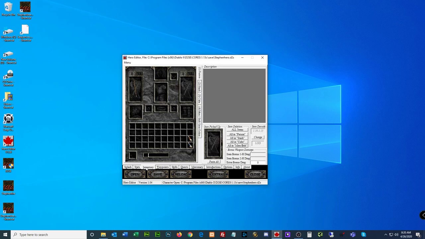Select the ring slot next to boots
The height and width of the screenshot is (239, 425).
(174, 109)
